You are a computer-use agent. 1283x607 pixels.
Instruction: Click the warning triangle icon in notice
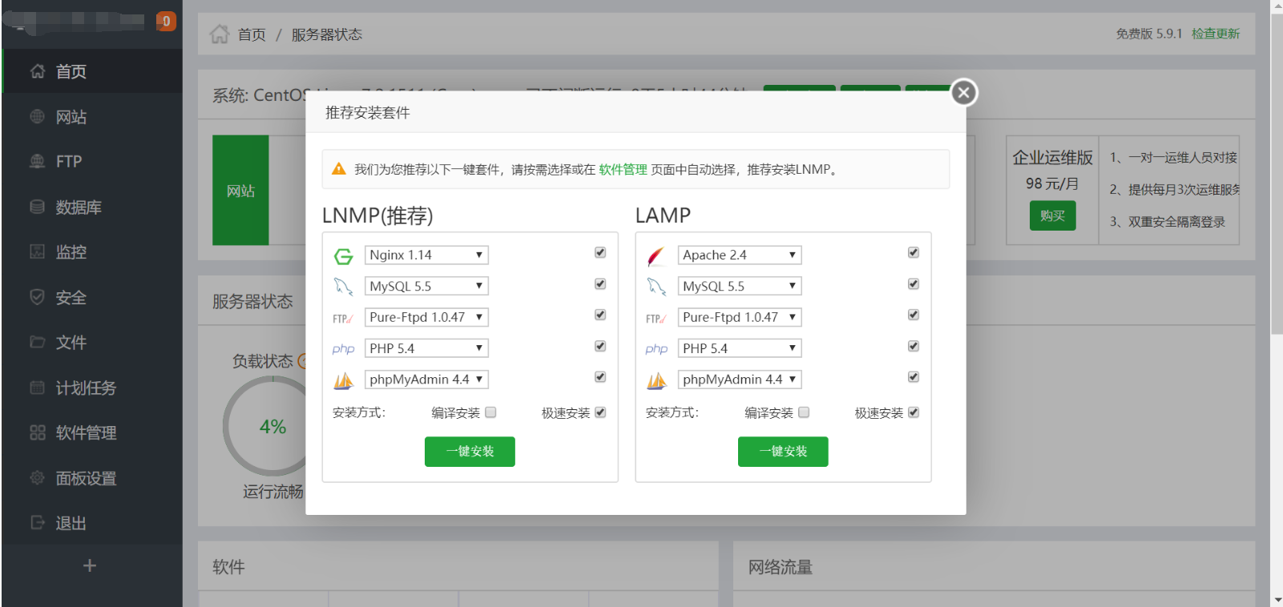(x=339, y=169)
